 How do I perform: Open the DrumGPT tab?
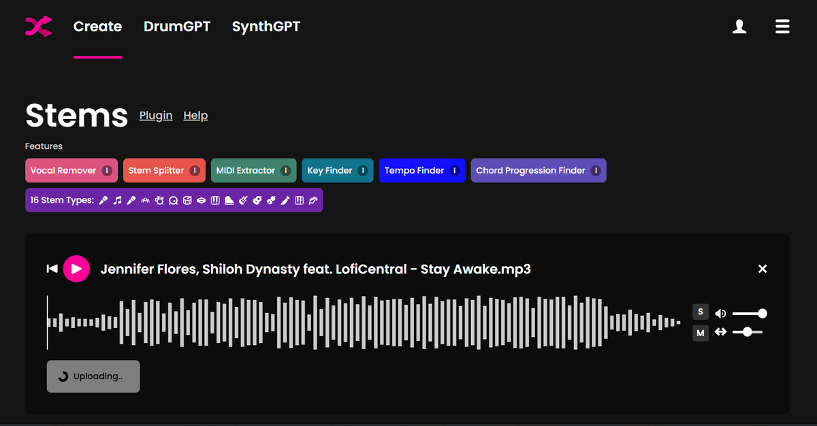point(177,27)
